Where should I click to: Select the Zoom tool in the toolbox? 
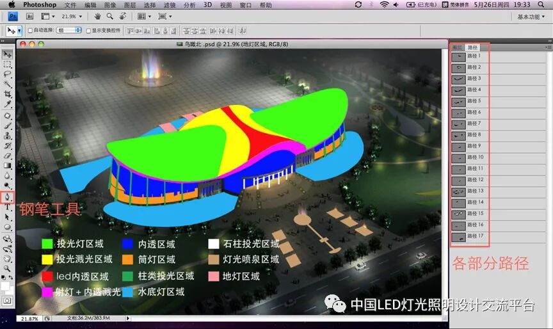coord(7,269)
